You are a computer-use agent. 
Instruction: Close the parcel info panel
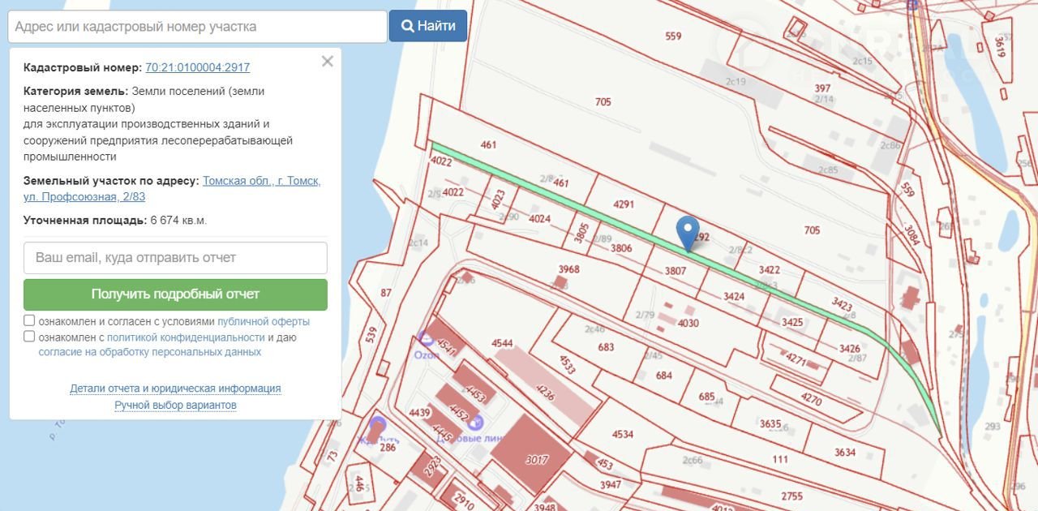pyautogui.click(x=327, y=62)
